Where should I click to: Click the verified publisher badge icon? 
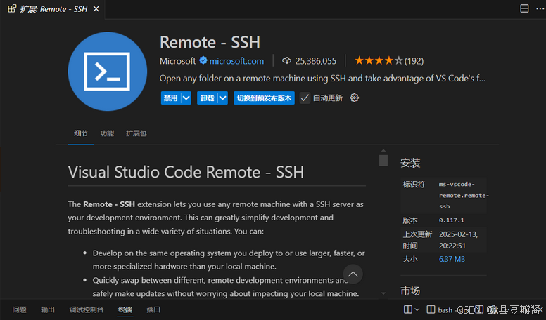(x=203, y=61)
